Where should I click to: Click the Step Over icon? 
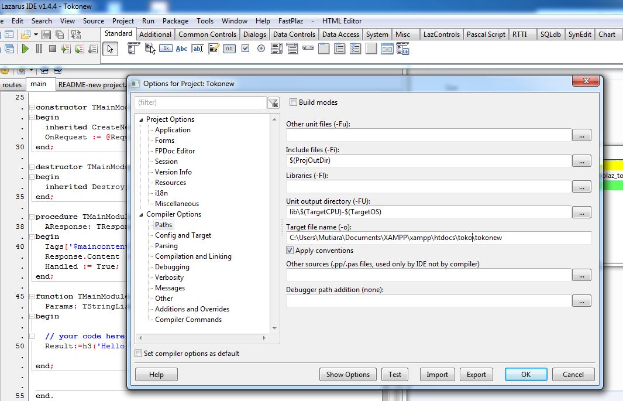(80, 49)
